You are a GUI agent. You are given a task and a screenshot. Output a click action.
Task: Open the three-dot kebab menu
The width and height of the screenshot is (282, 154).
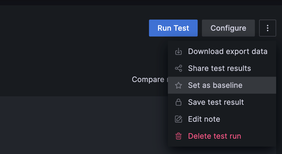tap(267, 28)
